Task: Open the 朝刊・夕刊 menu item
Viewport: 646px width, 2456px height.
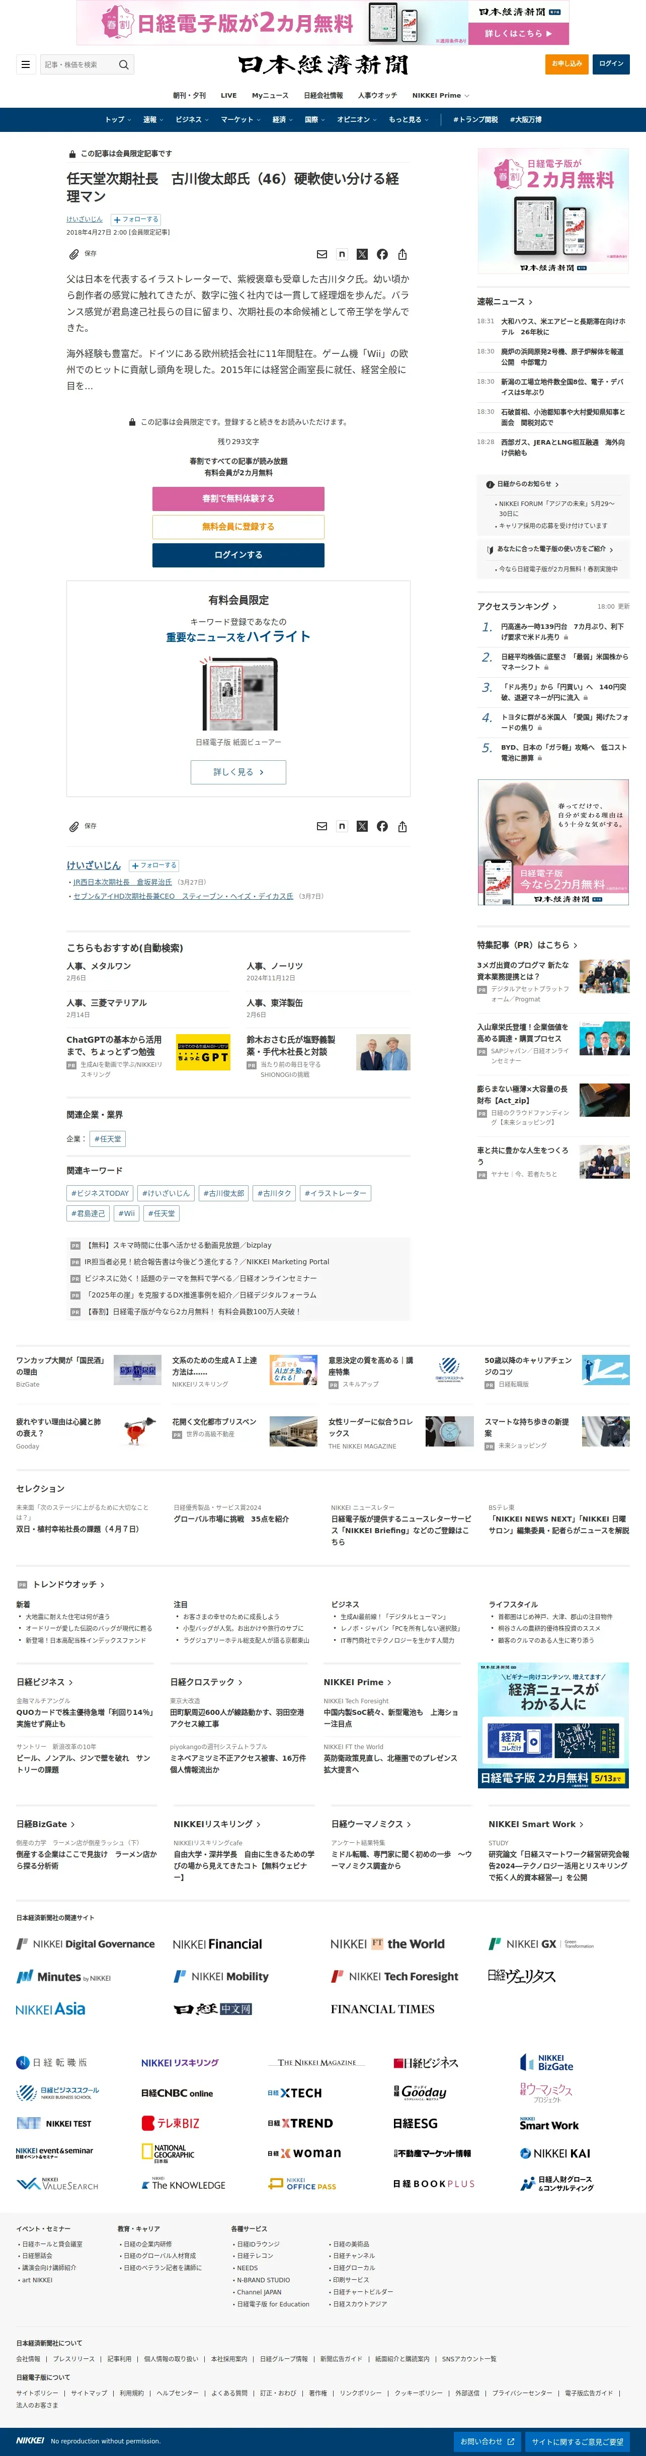Action: 189,95
